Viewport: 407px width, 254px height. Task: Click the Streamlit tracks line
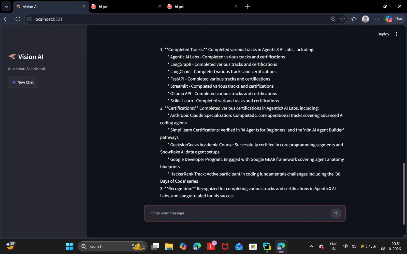(x=221, y=86)
